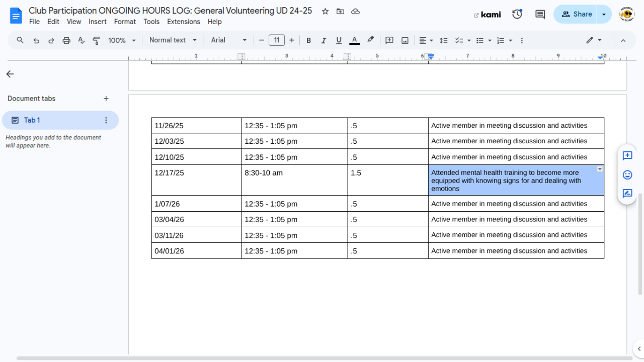
Task: Star this document
Action: tap(325, 11)
